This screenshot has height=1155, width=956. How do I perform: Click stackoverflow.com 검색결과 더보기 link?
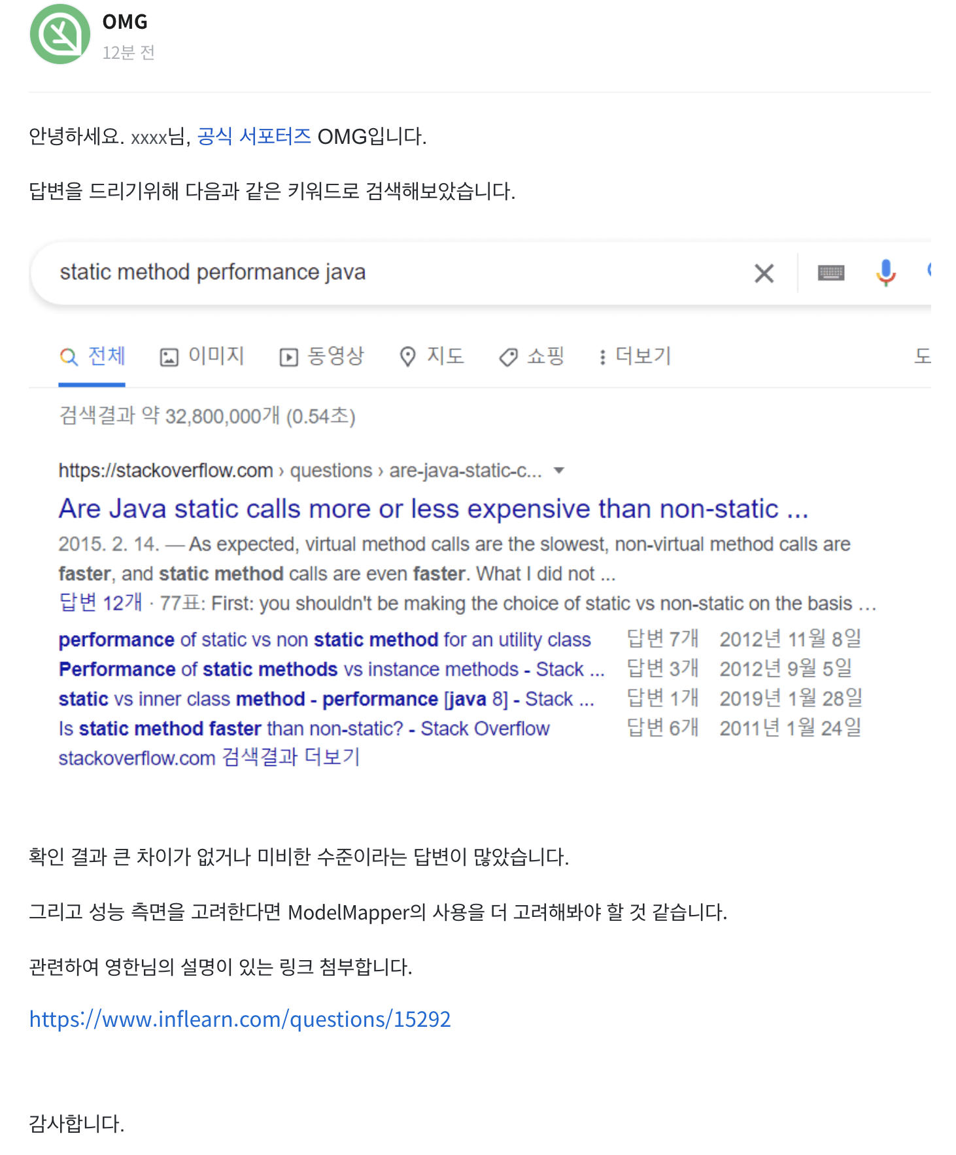209,757
